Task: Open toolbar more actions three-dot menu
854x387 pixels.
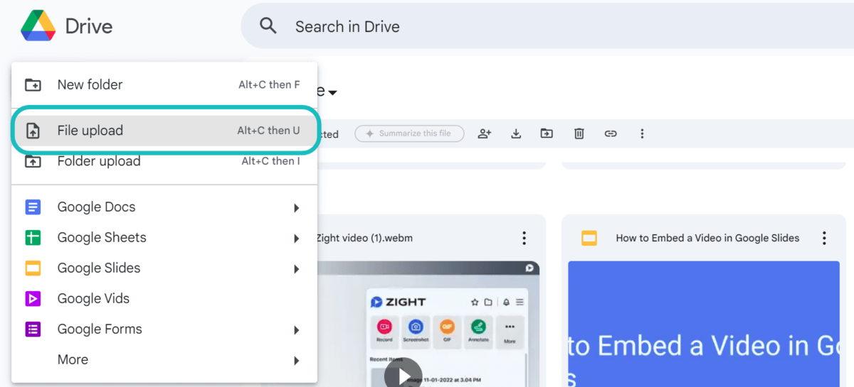Action: (x=642, y=133)
